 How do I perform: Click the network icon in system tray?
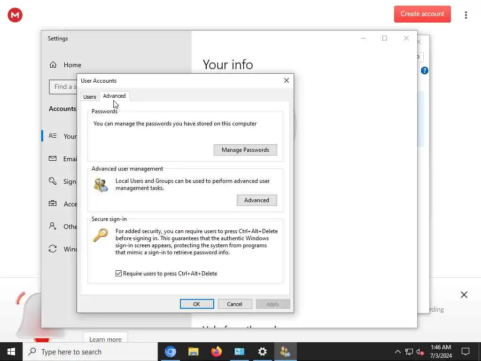[409, 352]
